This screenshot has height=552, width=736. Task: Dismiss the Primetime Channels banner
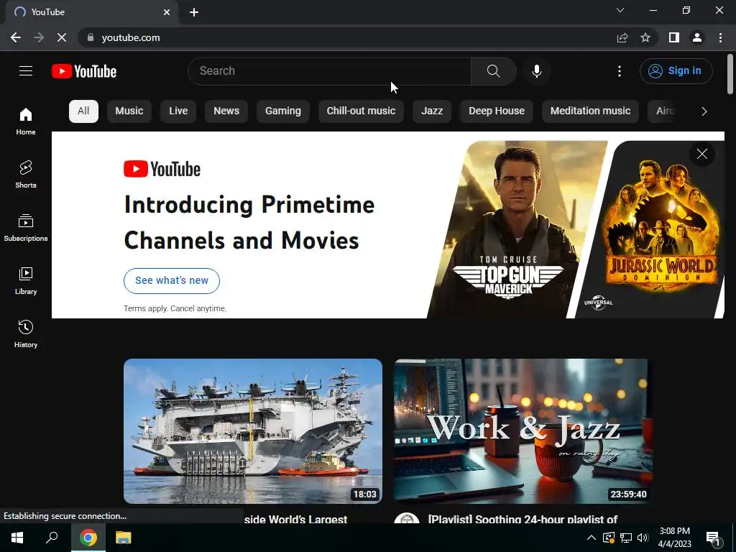click(701, 154)
